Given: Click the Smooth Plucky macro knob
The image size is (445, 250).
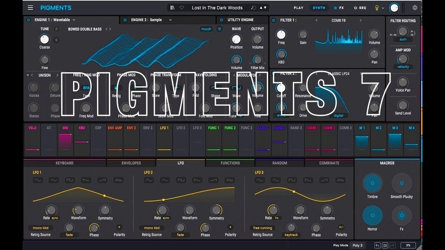Looking at the screenshot, I should [x=402, y=183].
